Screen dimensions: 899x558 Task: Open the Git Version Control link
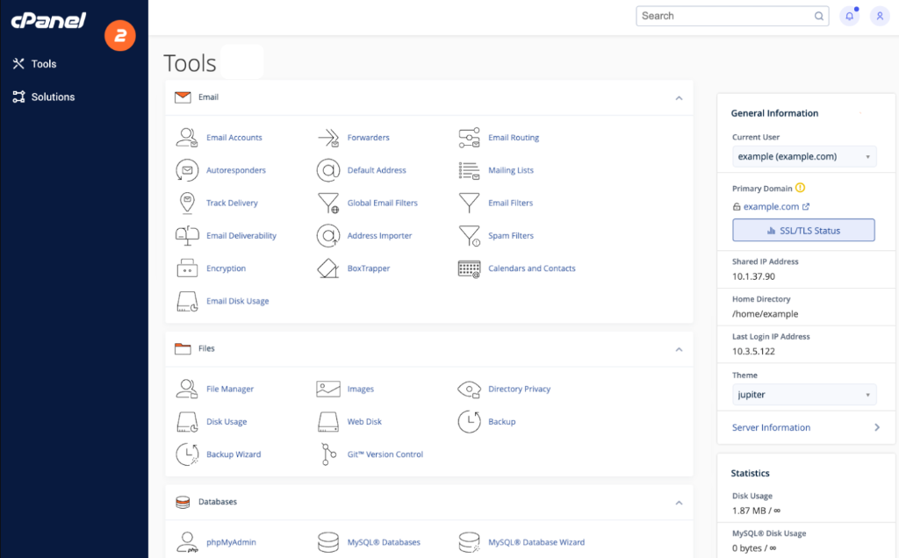point(385,454)
